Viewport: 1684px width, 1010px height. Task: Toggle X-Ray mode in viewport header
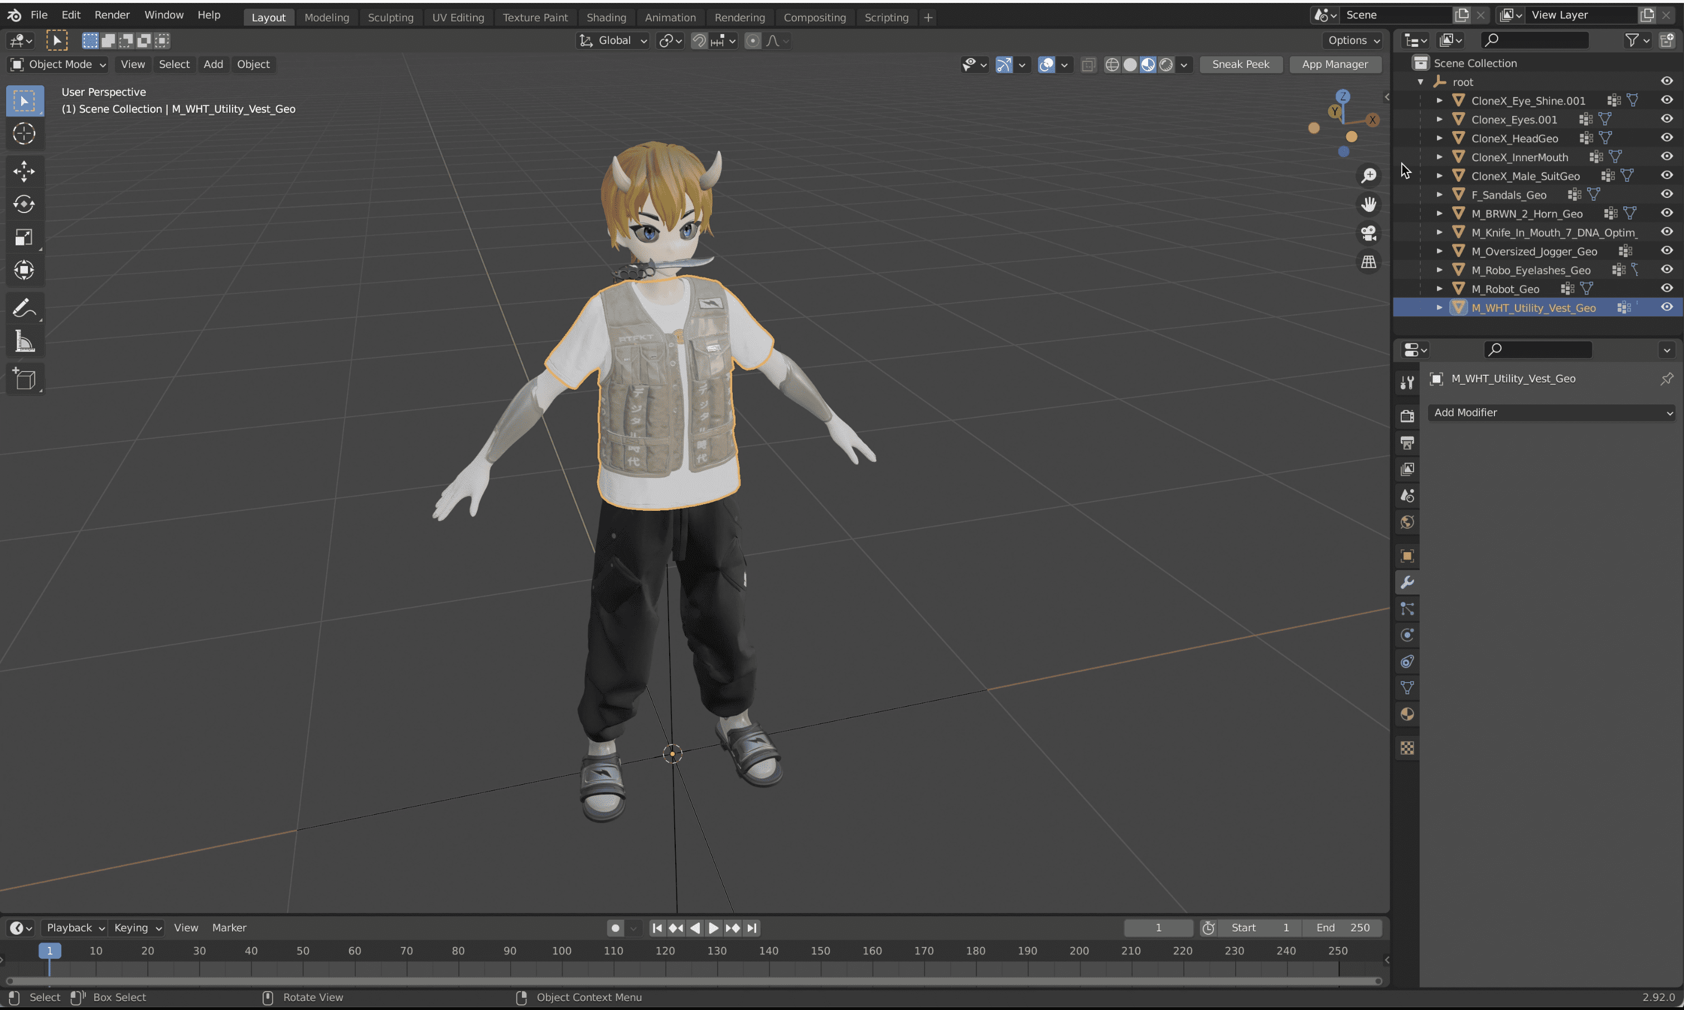coord(1088,65)
